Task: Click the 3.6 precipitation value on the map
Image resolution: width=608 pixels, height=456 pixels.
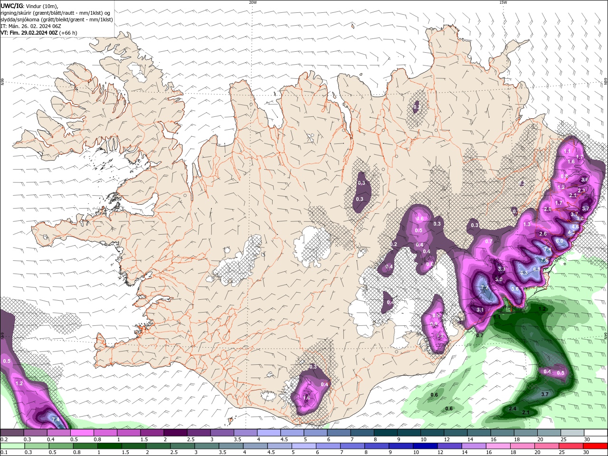Action: 585,180
